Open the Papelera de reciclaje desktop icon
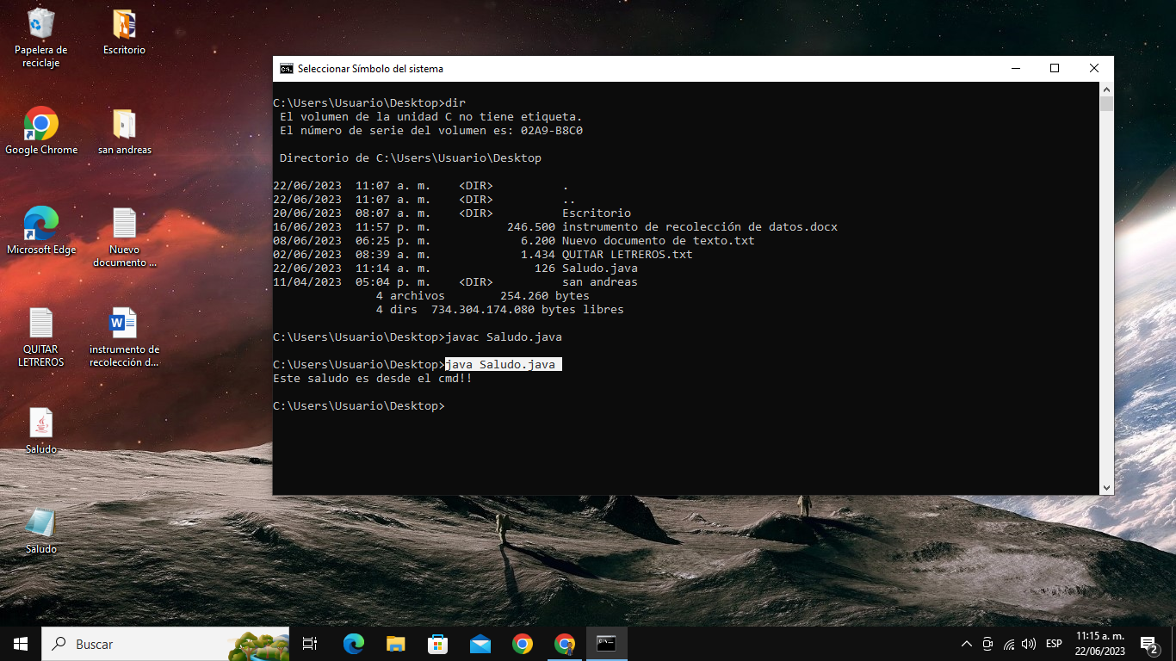Viewport: 1176px width, 661px height. [40, 38]
